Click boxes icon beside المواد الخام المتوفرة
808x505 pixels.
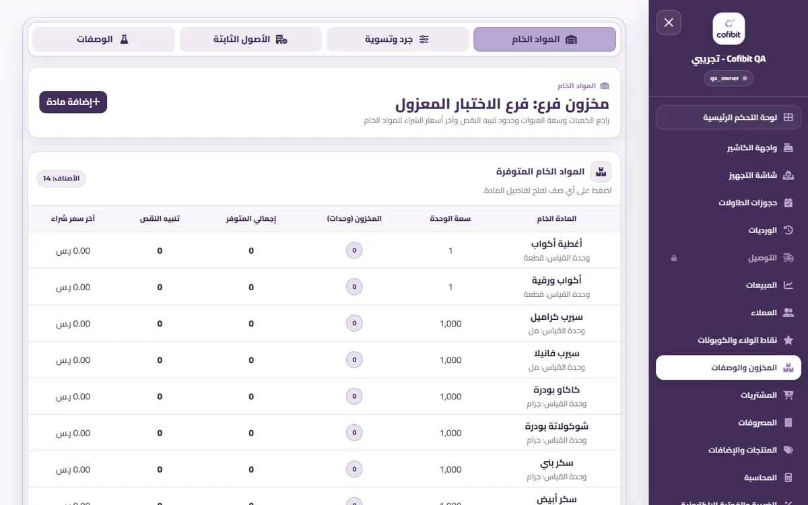tap(601, 172)
